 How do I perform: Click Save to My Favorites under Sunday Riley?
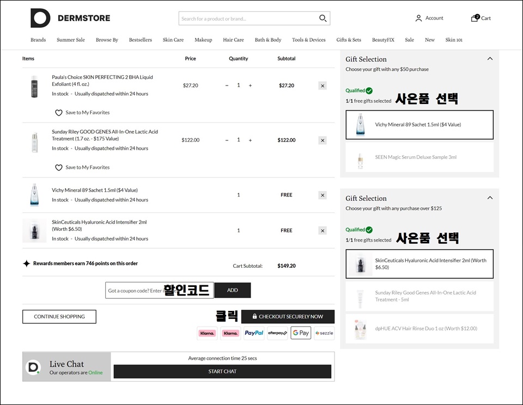pos(88,167)
